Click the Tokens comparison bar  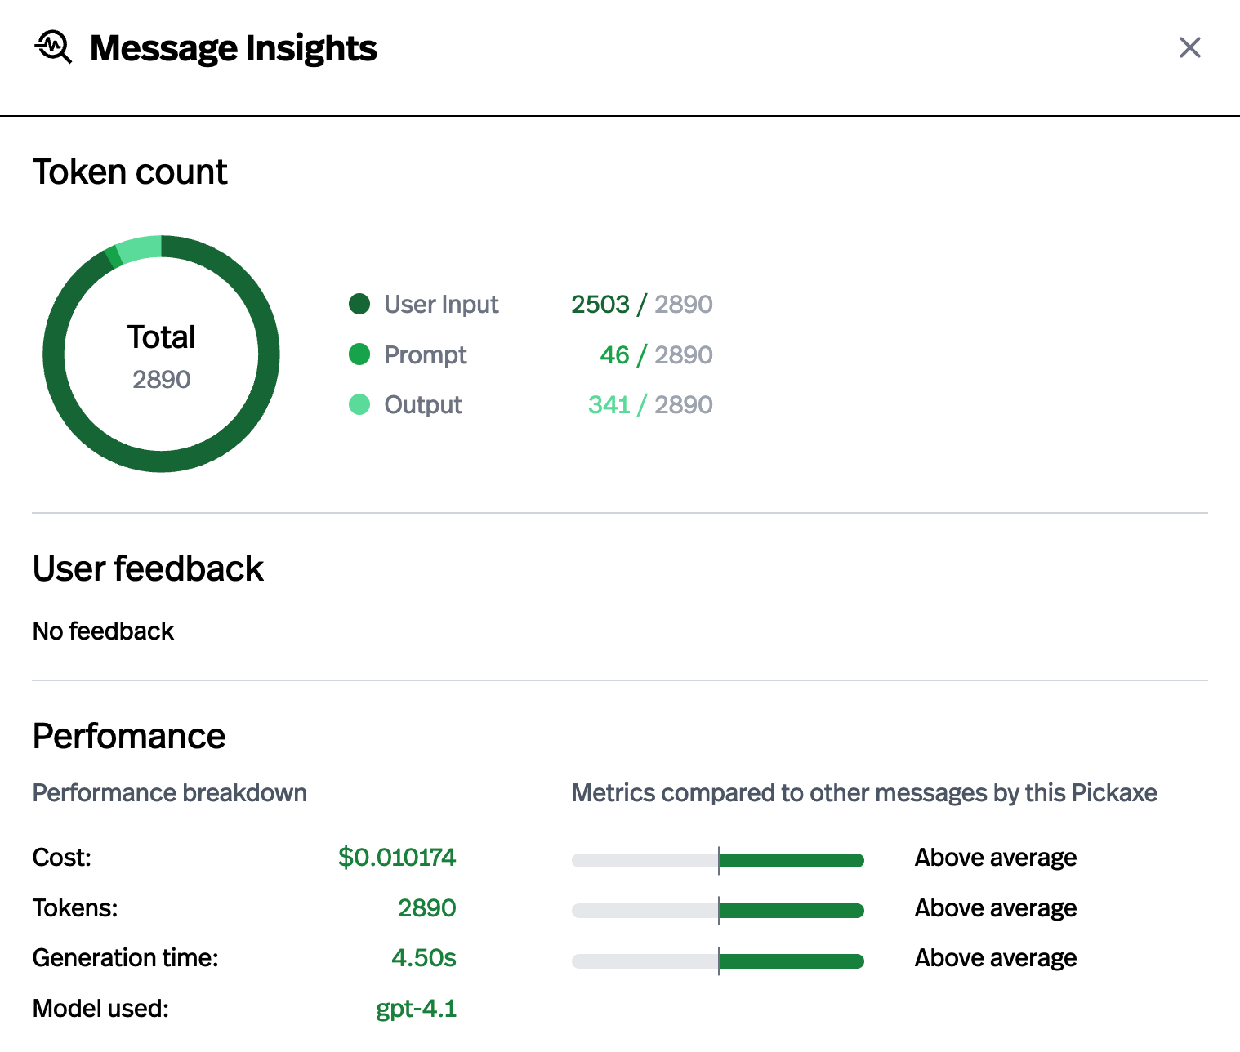(x=718, y=911)
